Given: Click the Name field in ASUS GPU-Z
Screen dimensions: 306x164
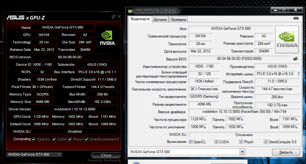Looking at the screenshot, I should pos(63,27).
